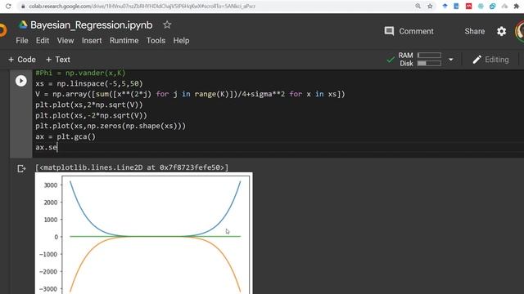Click the output cell toggle icon
Screen dimensions: 524x294
(x=21, y=169)
